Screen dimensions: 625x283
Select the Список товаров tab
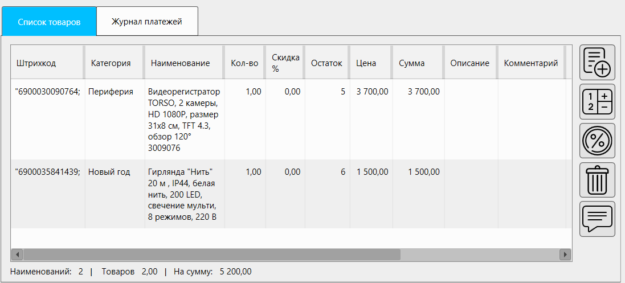pos(49,22)
